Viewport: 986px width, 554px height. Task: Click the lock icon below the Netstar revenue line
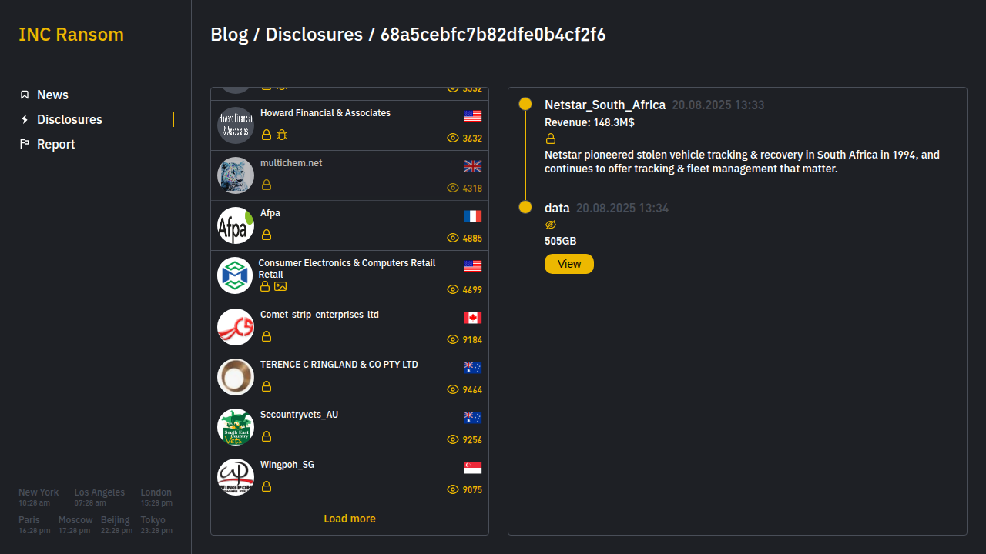pos(551,138)
